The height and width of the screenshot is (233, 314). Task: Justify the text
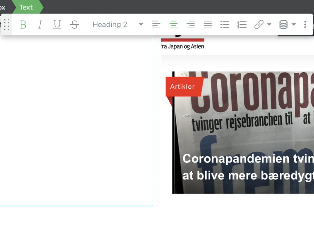pyautogui.click(x=208, y=25)
